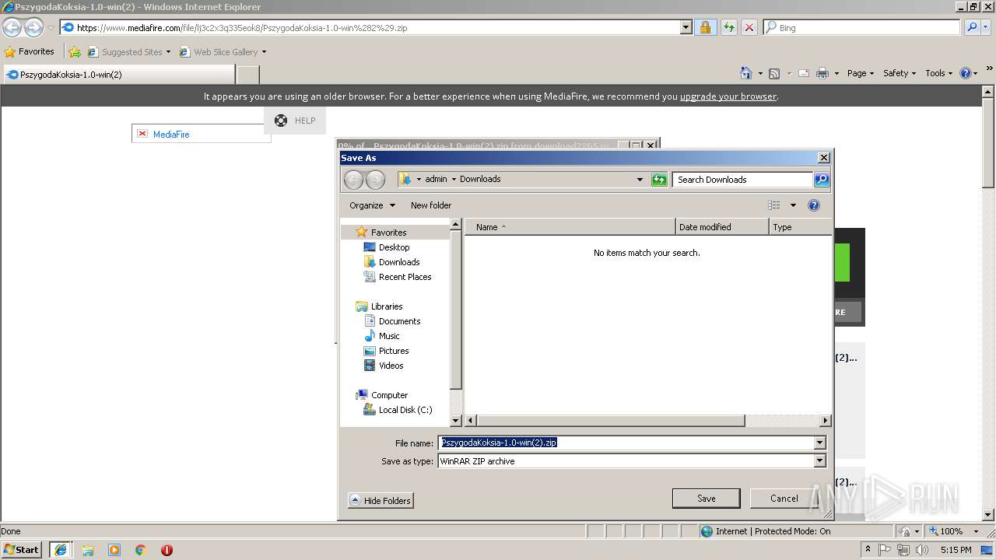Viewport: 996px width, 560px height.
Task: Click the Home icon in command bar
Action: (745, 73)
